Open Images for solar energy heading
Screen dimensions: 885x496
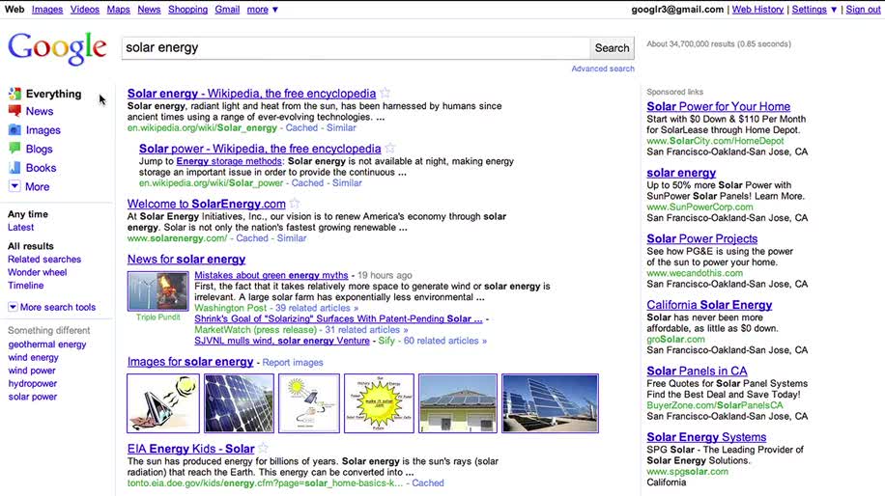pyautogui.click(x=190, y=362)
